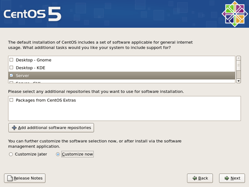Click the CentOS 5 header text logo
This screenshot has width=249, height=187.
33,14
